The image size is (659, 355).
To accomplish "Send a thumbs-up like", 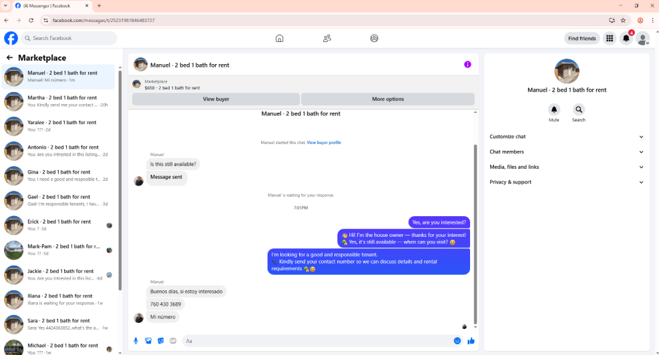I will (471, 341).
